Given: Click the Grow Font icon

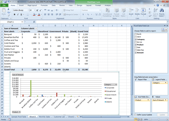Looking at the screenshot, I should pos(37,10).
